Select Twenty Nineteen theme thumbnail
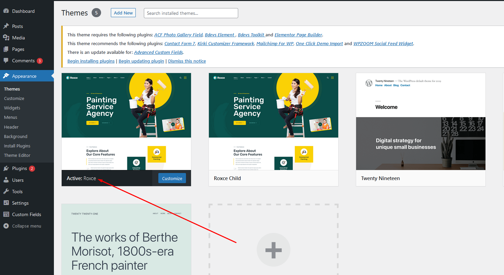This screenshot has width=504, height=275. [x=421, y=122]
